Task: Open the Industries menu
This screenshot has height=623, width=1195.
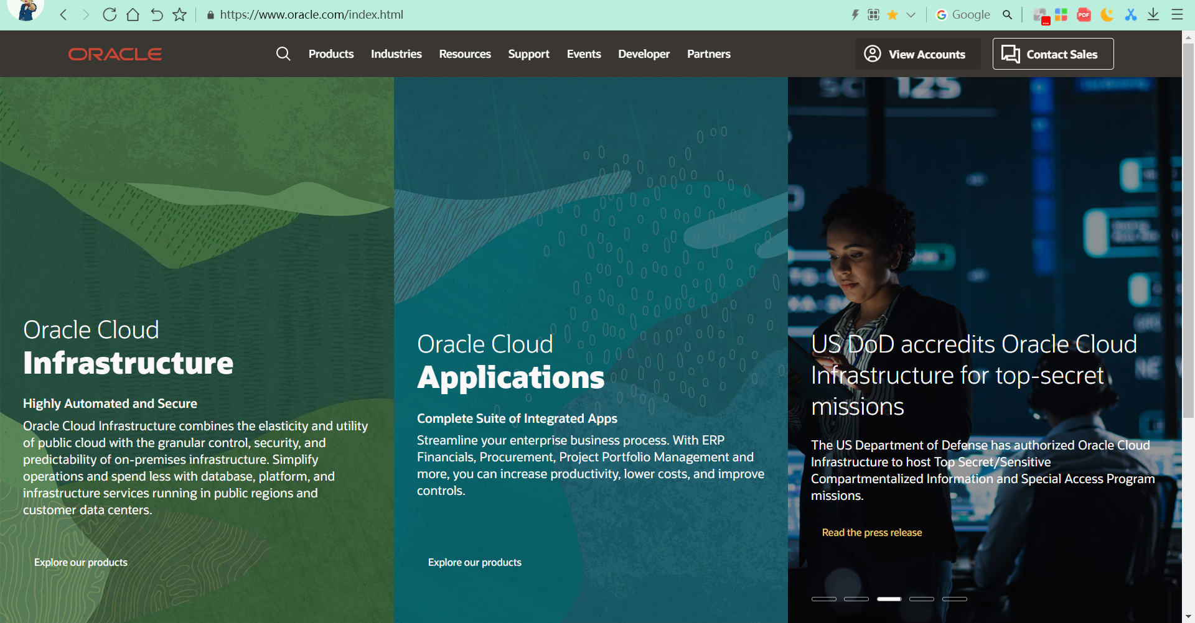Action: (x=396, y=54)
